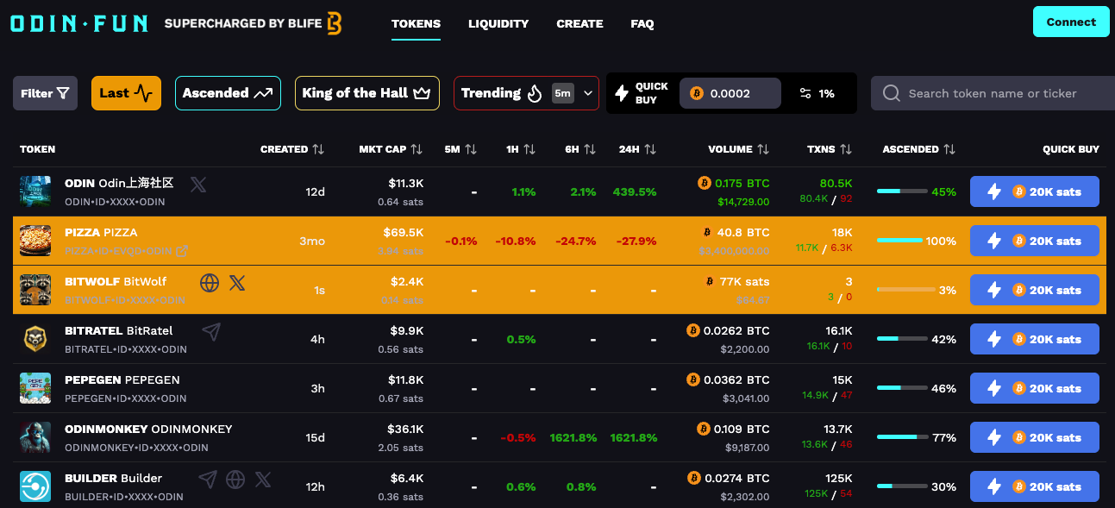Open the FAQ tab
Image resolution: width=1115 pixels, height=508 pixels.
coord(642,23)
